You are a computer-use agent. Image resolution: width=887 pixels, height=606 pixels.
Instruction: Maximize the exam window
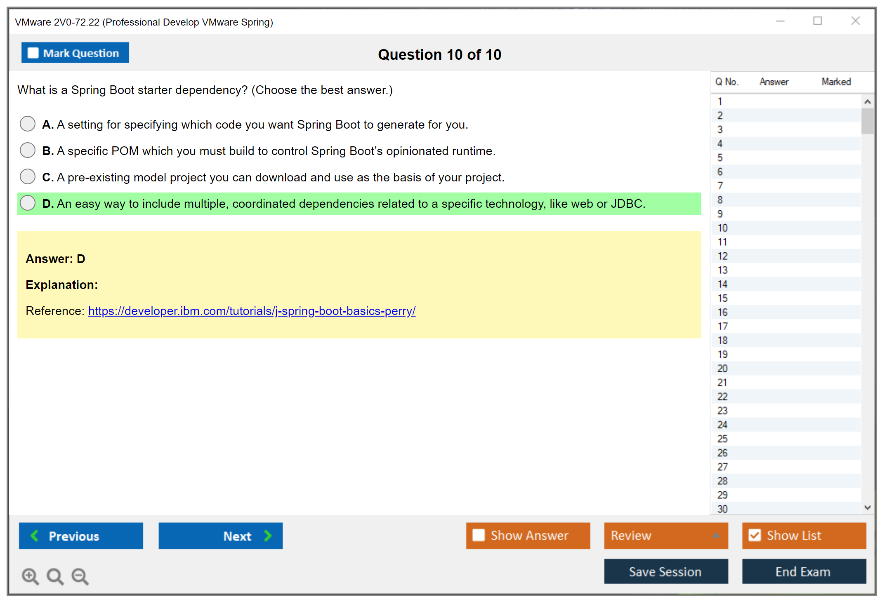[817, 21]
